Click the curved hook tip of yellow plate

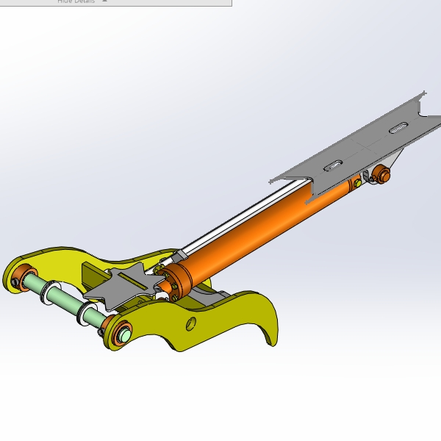point(269,334)
